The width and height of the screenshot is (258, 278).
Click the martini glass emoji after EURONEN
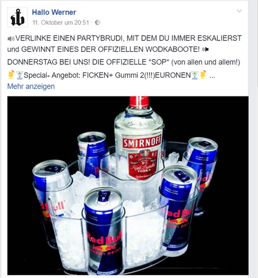(x=195, y=75)
